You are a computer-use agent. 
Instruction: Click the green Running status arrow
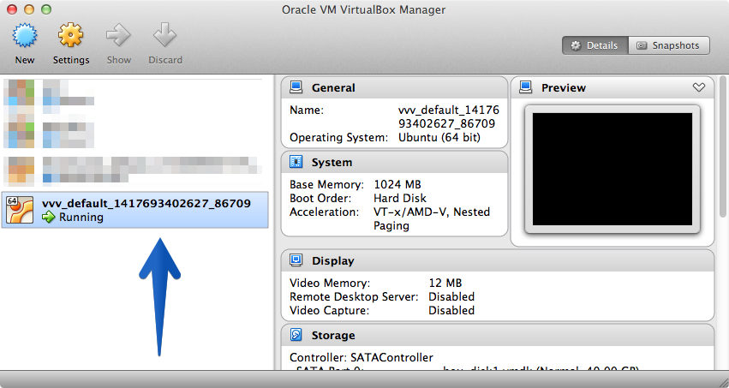(x=48, y=217)
